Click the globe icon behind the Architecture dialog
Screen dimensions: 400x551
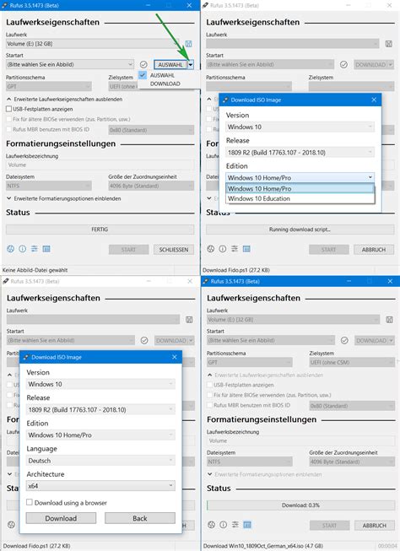pos(11,525)
